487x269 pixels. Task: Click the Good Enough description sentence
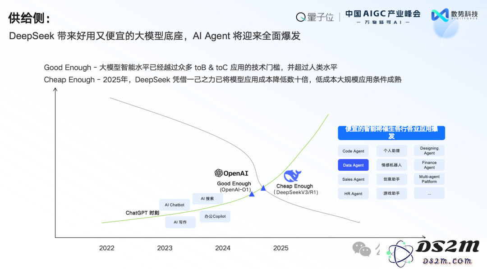coord(190,67)
